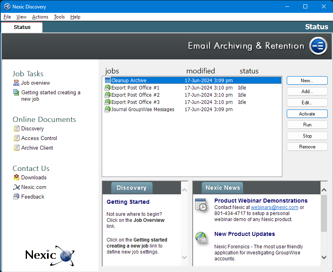Click the Discovery panel tab header
The width and height of the screenshot is (333, 272).
click(x=132, y=188)
